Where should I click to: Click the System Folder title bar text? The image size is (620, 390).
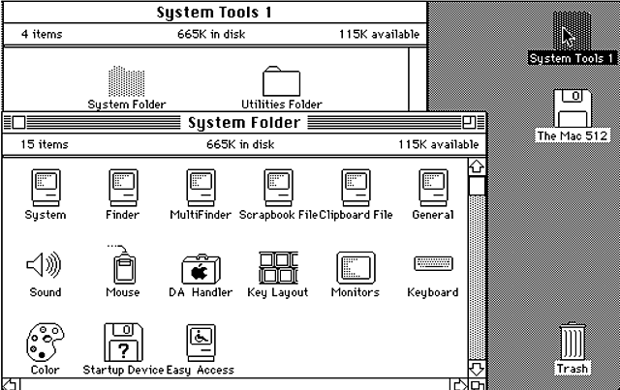click(244, 123)
